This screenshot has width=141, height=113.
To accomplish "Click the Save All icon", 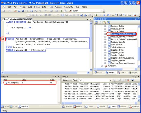I will [x=23, y=11].
